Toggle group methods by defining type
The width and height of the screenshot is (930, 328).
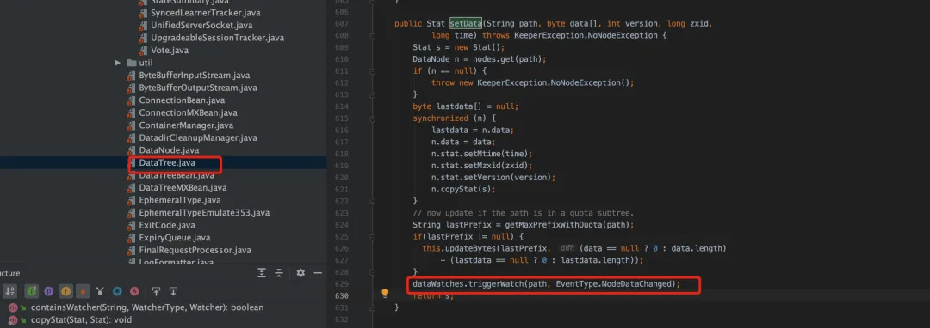[x=100, y=291]
